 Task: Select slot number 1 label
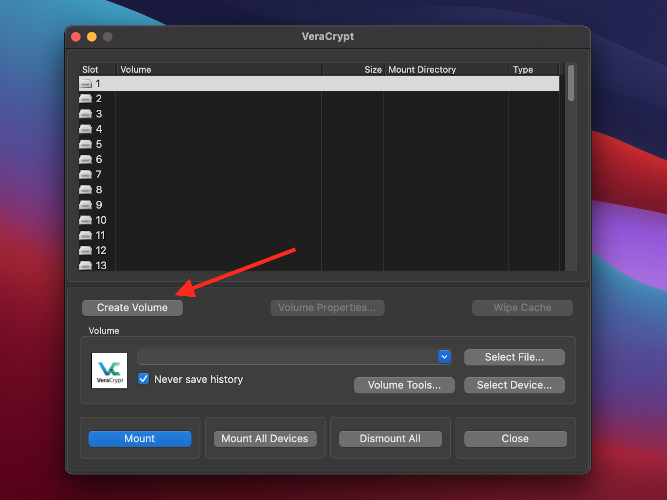(x=98, y=83)
